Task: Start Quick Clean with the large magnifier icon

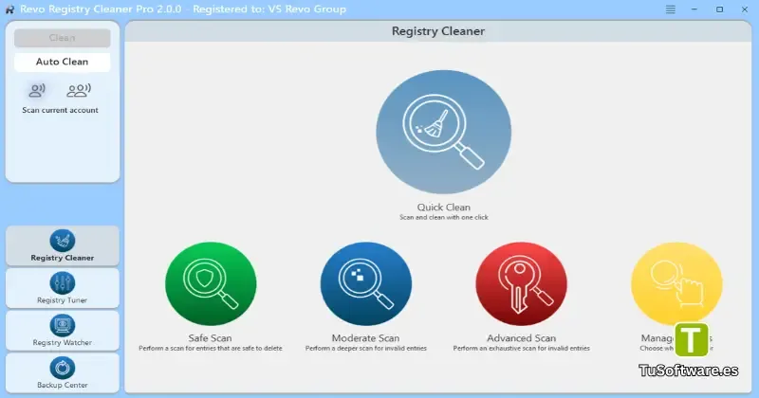Action: pos(443,132)
